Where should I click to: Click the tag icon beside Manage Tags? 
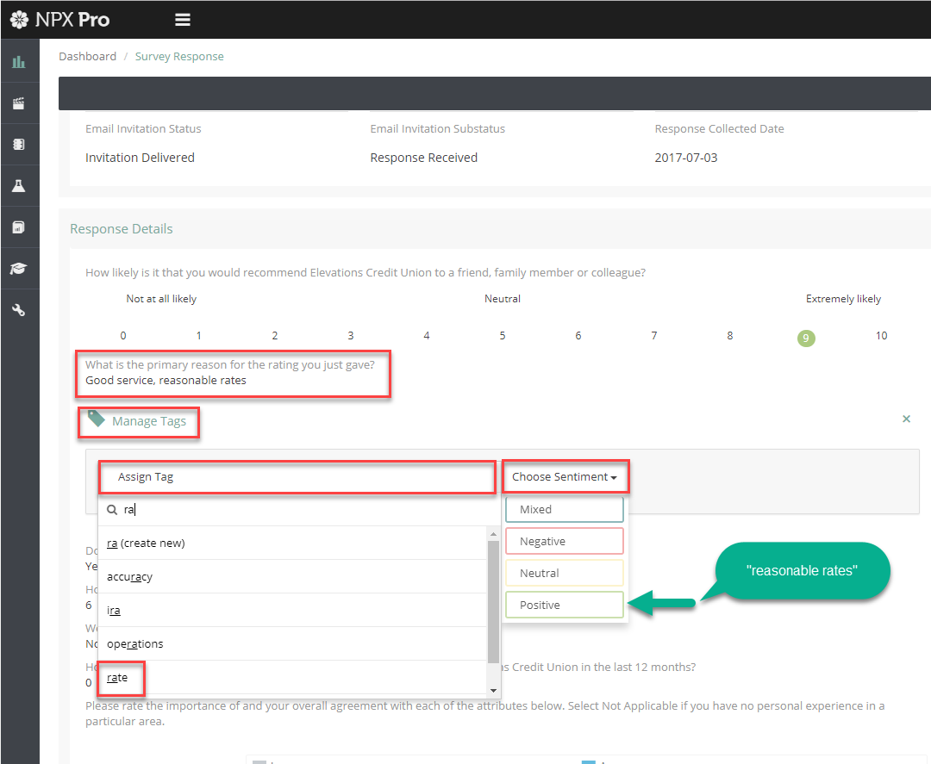[x=97, y=419]
